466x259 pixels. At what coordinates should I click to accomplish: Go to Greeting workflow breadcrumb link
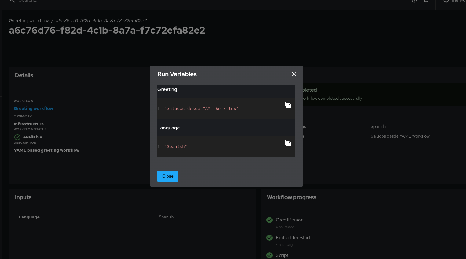click(x=29, y=21)
